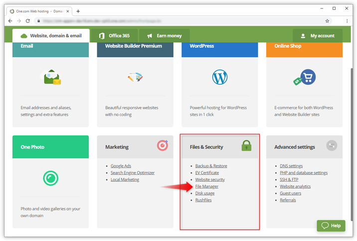Open My account menu
Image resolution: width=357 pixels, height=241 pixels.
point(318,36)
